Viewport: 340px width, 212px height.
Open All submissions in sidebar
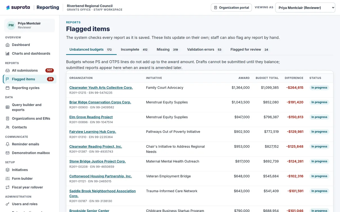[29, 70]
